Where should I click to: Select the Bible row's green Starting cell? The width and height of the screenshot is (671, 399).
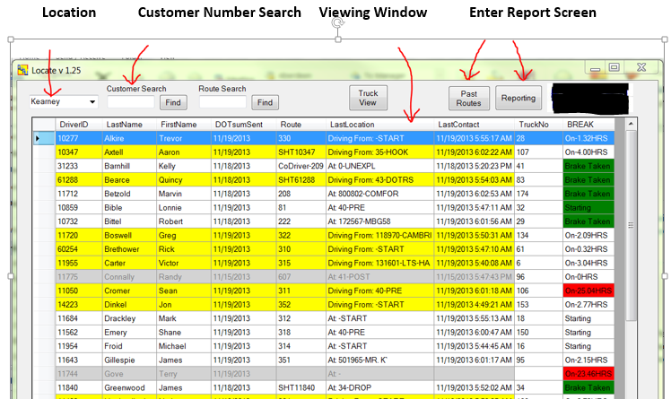(x=588, y=208)
